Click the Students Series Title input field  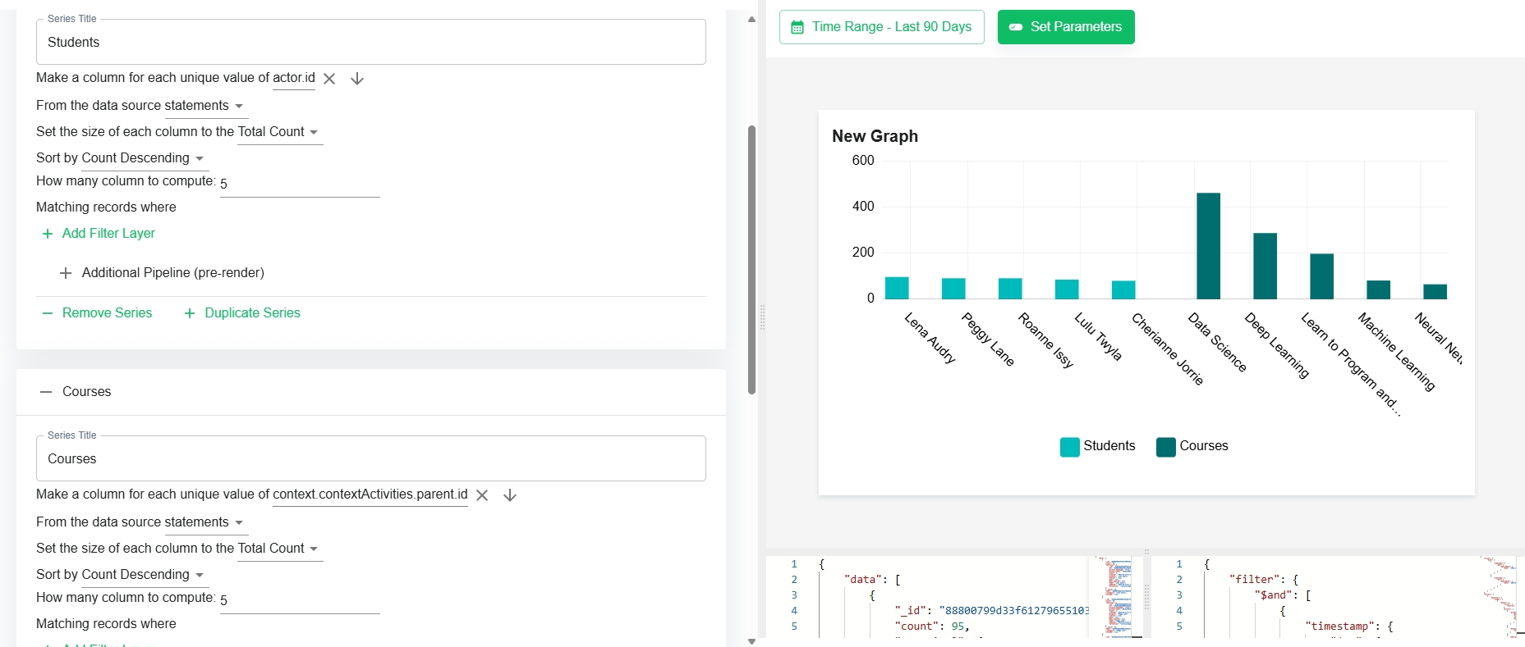point(371,43)
